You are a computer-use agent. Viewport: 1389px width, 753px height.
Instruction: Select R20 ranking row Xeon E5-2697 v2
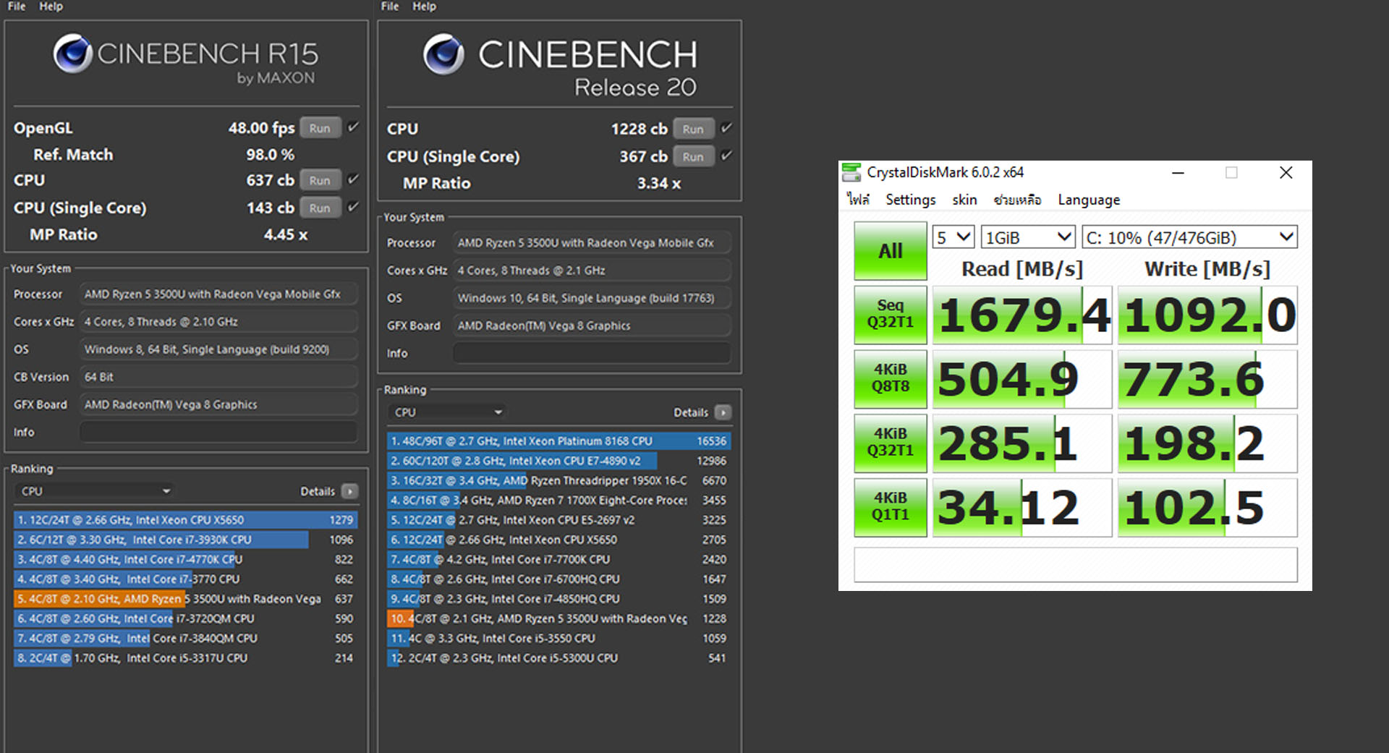click(559, 520)
